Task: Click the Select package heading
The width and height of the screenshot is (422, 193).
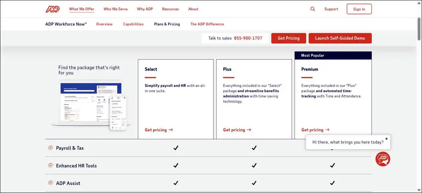Action: click(x=151, y=69)
